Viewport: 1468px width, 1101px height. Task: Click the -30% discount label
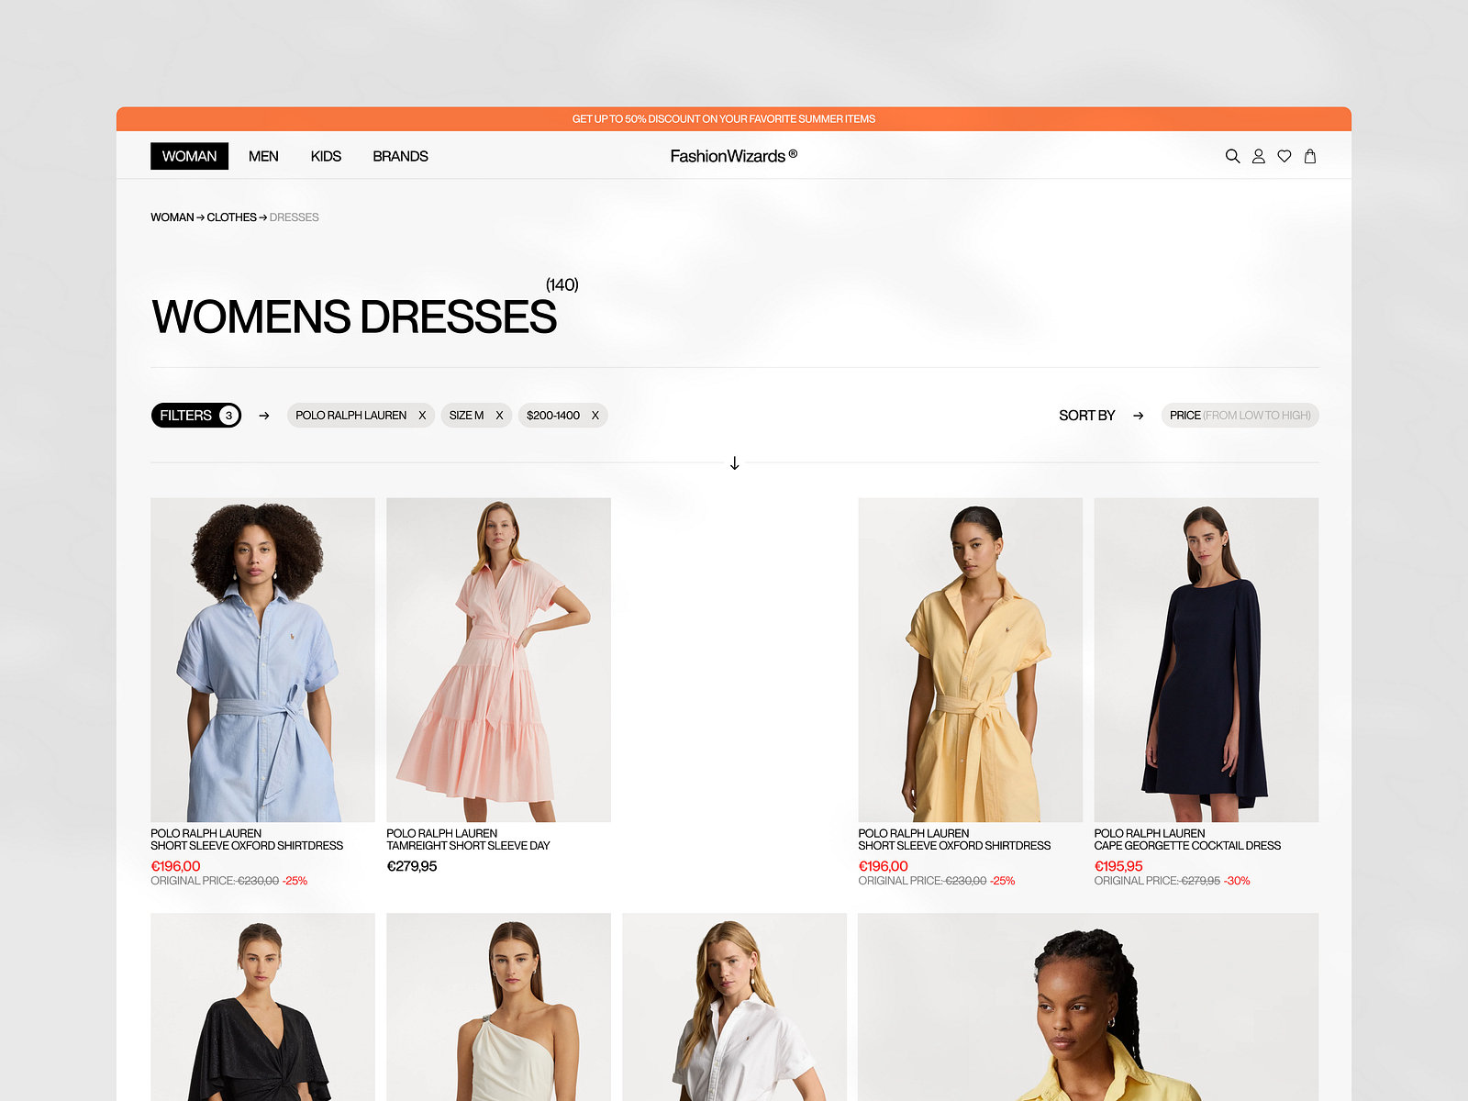(x=1237, y=881)
